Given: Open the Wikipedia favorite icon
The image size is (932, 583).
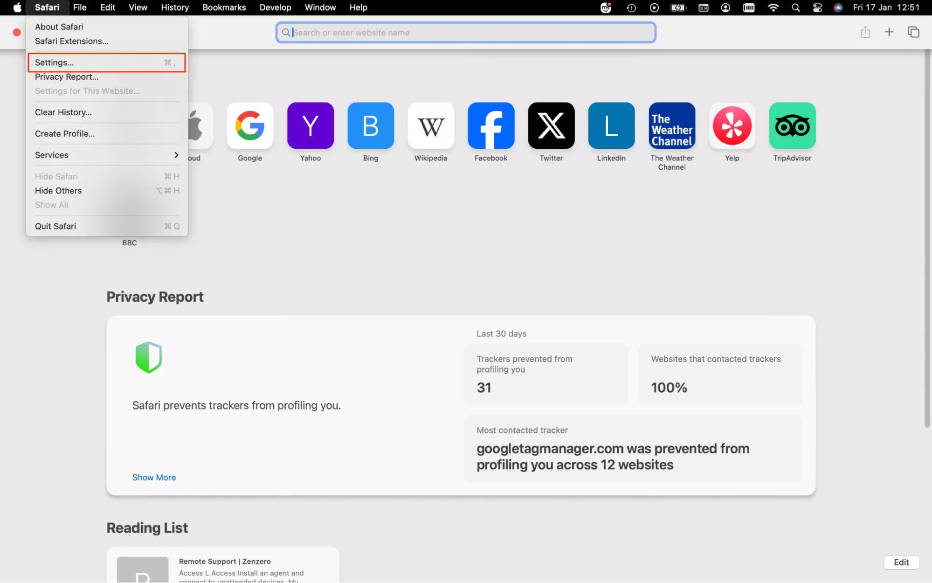Looking at the screenshot, I should coord(431,126).
